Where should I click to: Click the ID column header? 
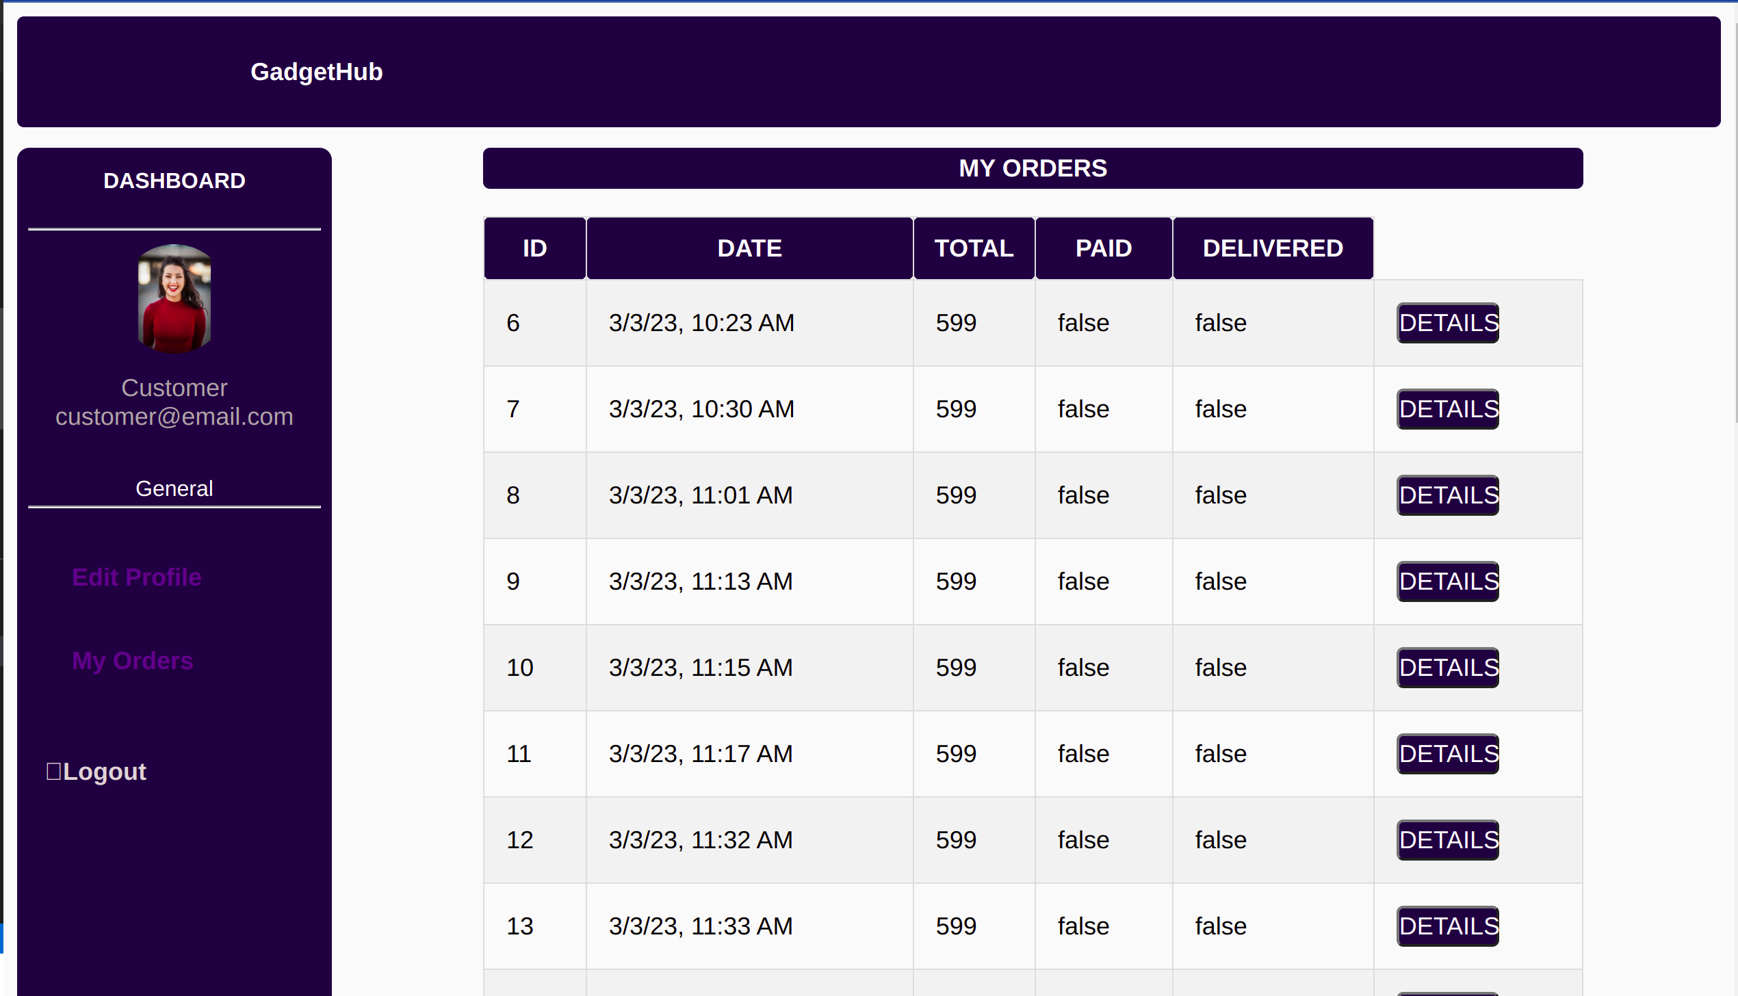coord(534,248)
